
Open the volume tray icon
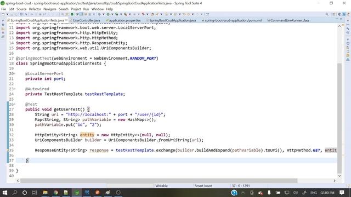(x=296, y=193)
